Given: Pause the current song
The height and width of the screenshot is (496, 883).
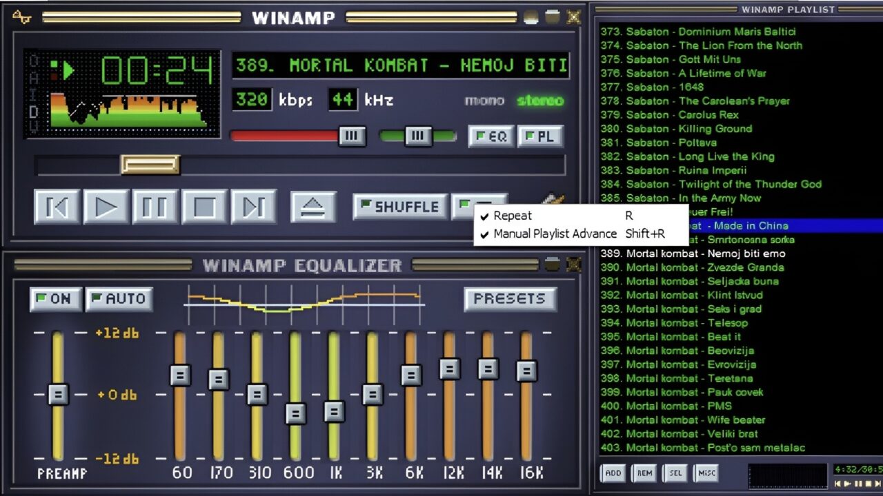Looking at the screenshot, I should point(155,207).
